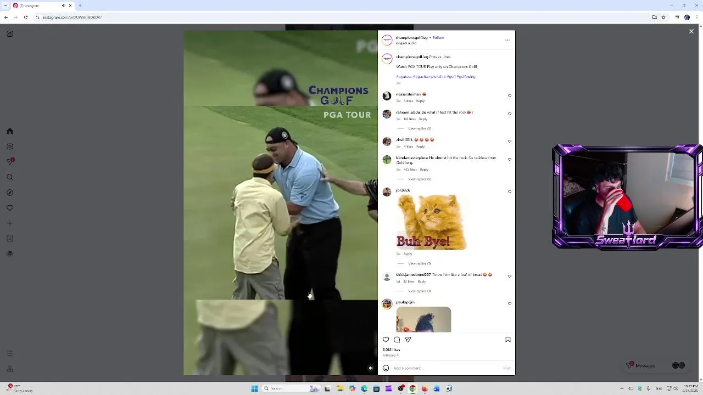Bookmark this page with star icon
The height and width of the screenshot is (395, 703).
tap(663, 17)
